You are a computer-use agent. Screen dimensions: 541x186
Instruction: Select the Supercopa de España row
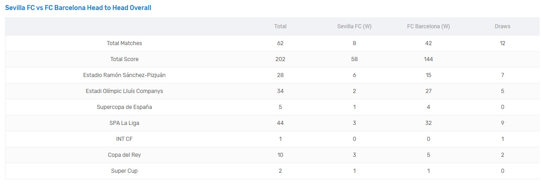point(124,107)
